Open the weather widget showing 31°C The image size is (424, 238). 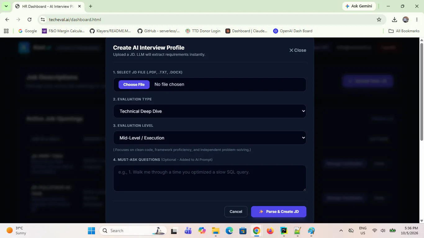point(16,231)
